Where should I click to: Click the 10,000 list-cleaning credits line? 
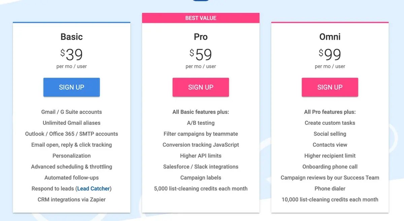pos(330,199)
